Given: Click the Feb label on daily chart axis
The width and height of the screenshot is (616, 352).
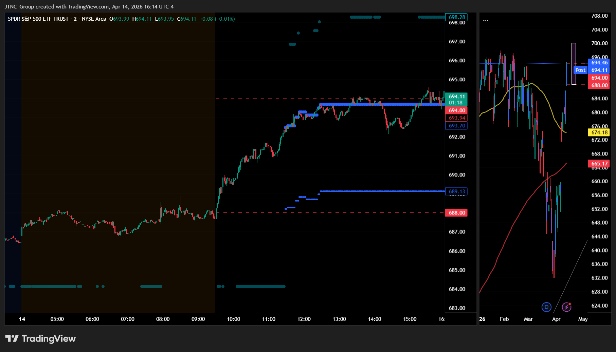Looking at the screenshot, I should point(504,319).
